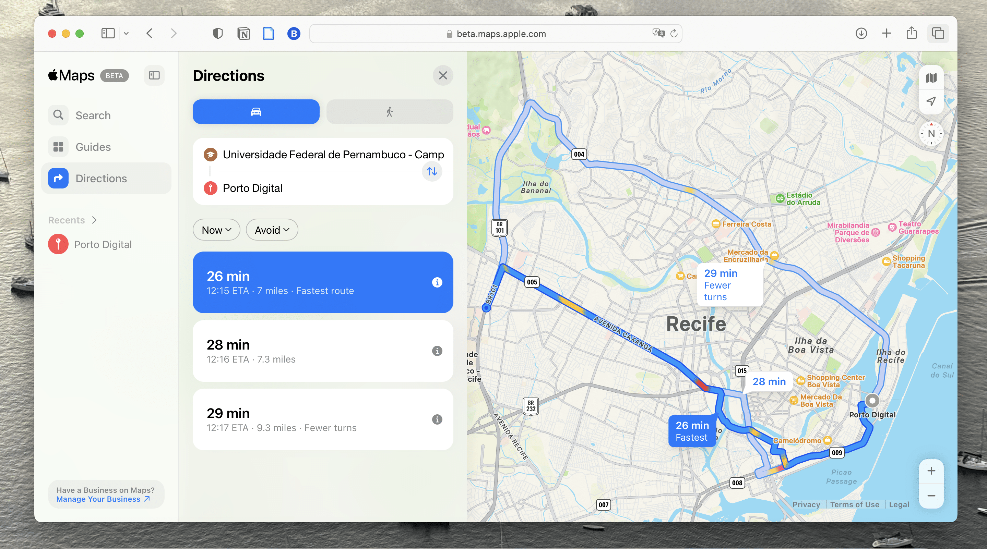This screenshot has width=987, height=549.
Task: Collapse the sidebar with the Maps panel icon
Action: [154, 75]
